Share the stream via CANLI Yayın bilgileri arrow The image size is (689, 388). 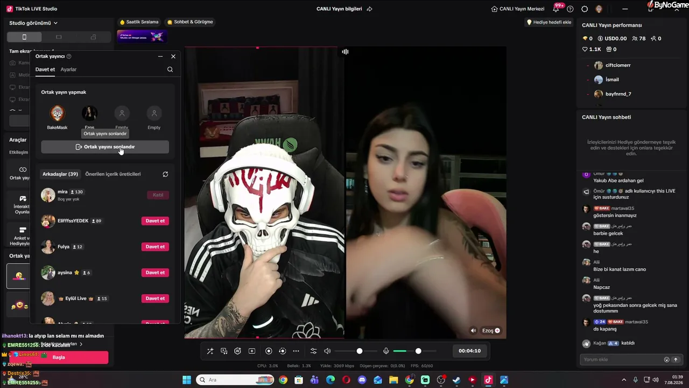pyautogui.click(x=369, y=9)
